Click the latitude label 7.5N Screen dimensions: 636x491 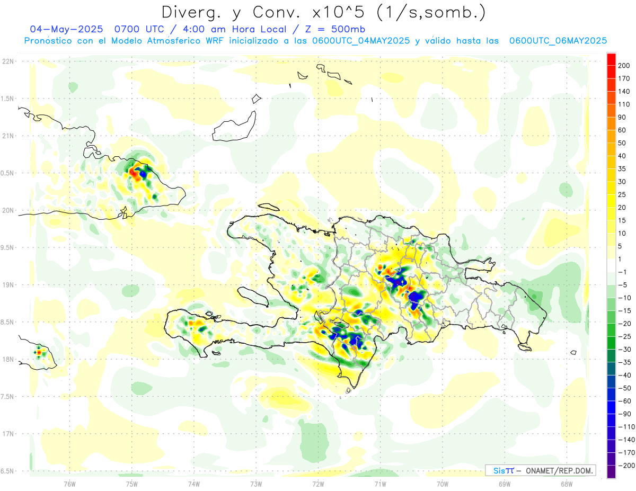coord(7,397)
